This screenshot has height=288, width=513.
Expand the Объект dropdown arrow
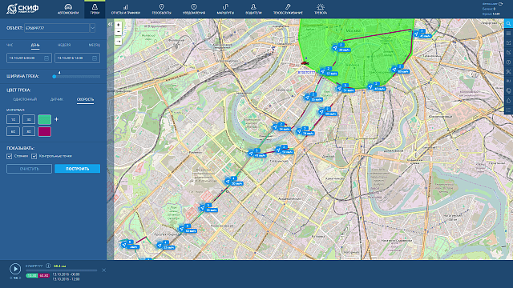[93, 28]
